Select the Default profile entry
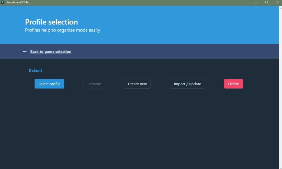Screen dimensions: 282x169 click(36, 71)
